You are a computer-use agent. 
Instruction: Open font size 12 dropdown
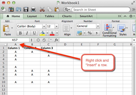[56, 26]
